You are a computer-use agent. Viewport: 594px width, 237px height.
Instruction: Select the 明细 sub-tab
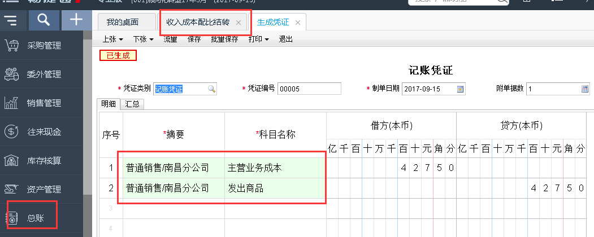tap(109, 104)
